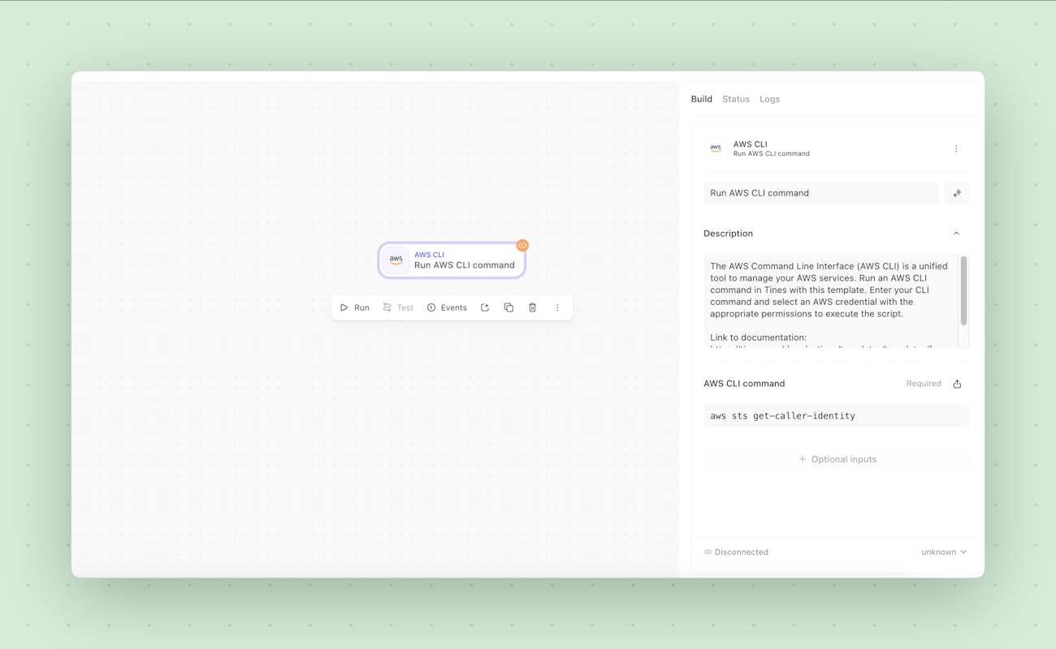Click the AWS CLI command input field

[837, 415]
